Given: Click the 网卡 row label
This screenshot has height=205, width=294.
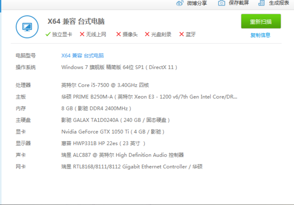Looking at the screenshot, I should (20, 167).
